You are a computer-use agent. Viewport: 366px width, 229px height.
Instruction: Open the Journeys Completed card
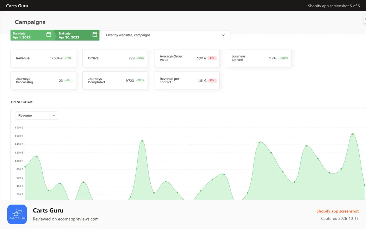click(115, 81)
